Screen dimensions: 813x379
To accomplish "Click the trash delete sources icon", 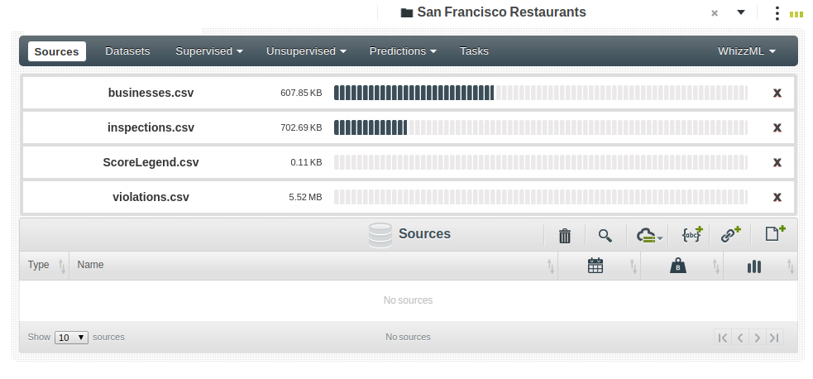I will 565,235.
